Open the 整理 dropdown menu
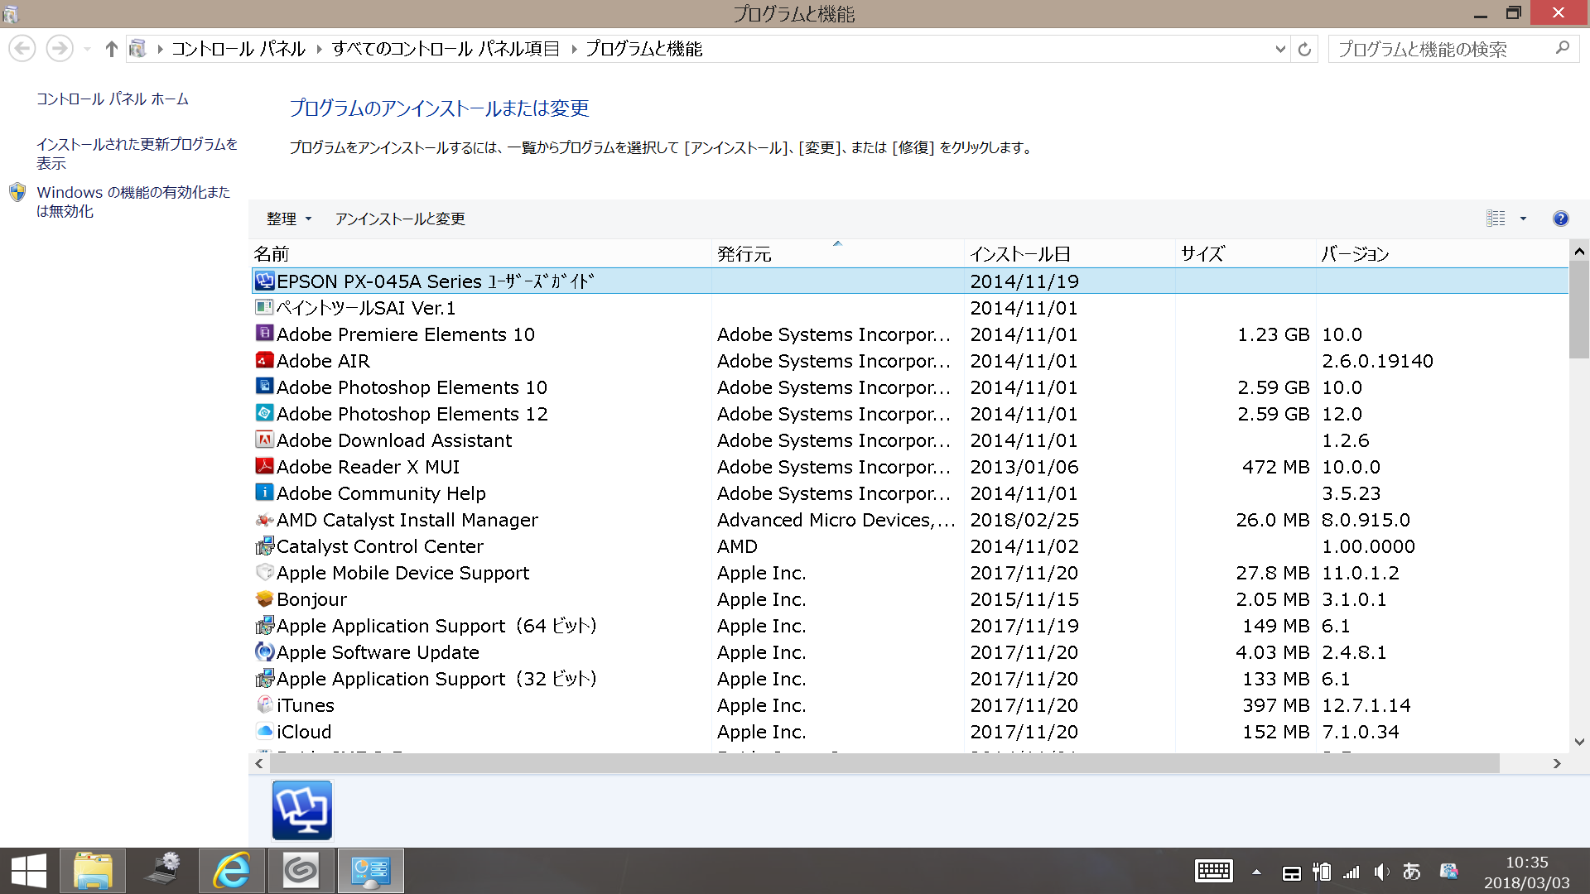Screen dimensions: 1590x894 point(288,219)
